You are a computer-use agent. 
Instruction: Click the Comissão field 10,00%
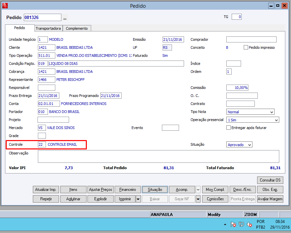pyautogui.click(x=237, y=88)
